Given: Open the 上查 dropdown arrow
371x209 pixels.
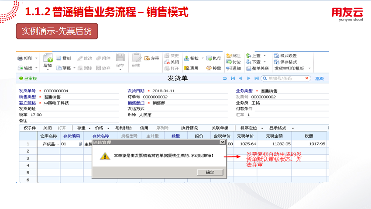Looking at the screenshot, I should [265, 56].
